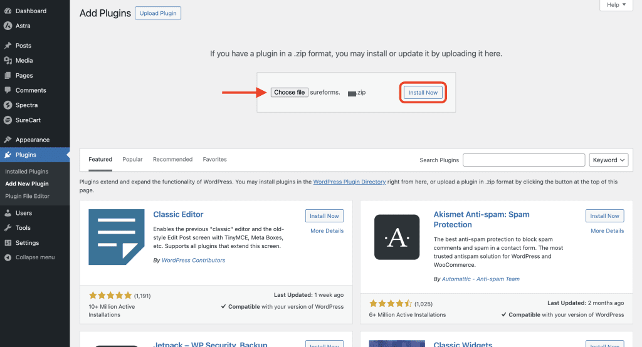The image size is (642, 347).
Task: Open Installed Plugins submenu item
Action: tap(27, 172)
